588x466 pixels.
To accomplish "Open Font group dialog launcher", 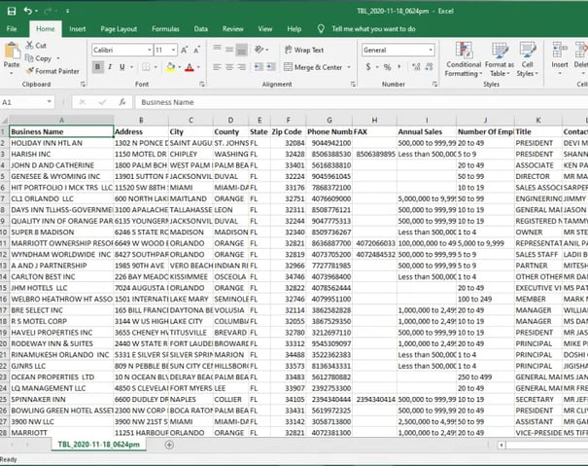I will 202,84.
